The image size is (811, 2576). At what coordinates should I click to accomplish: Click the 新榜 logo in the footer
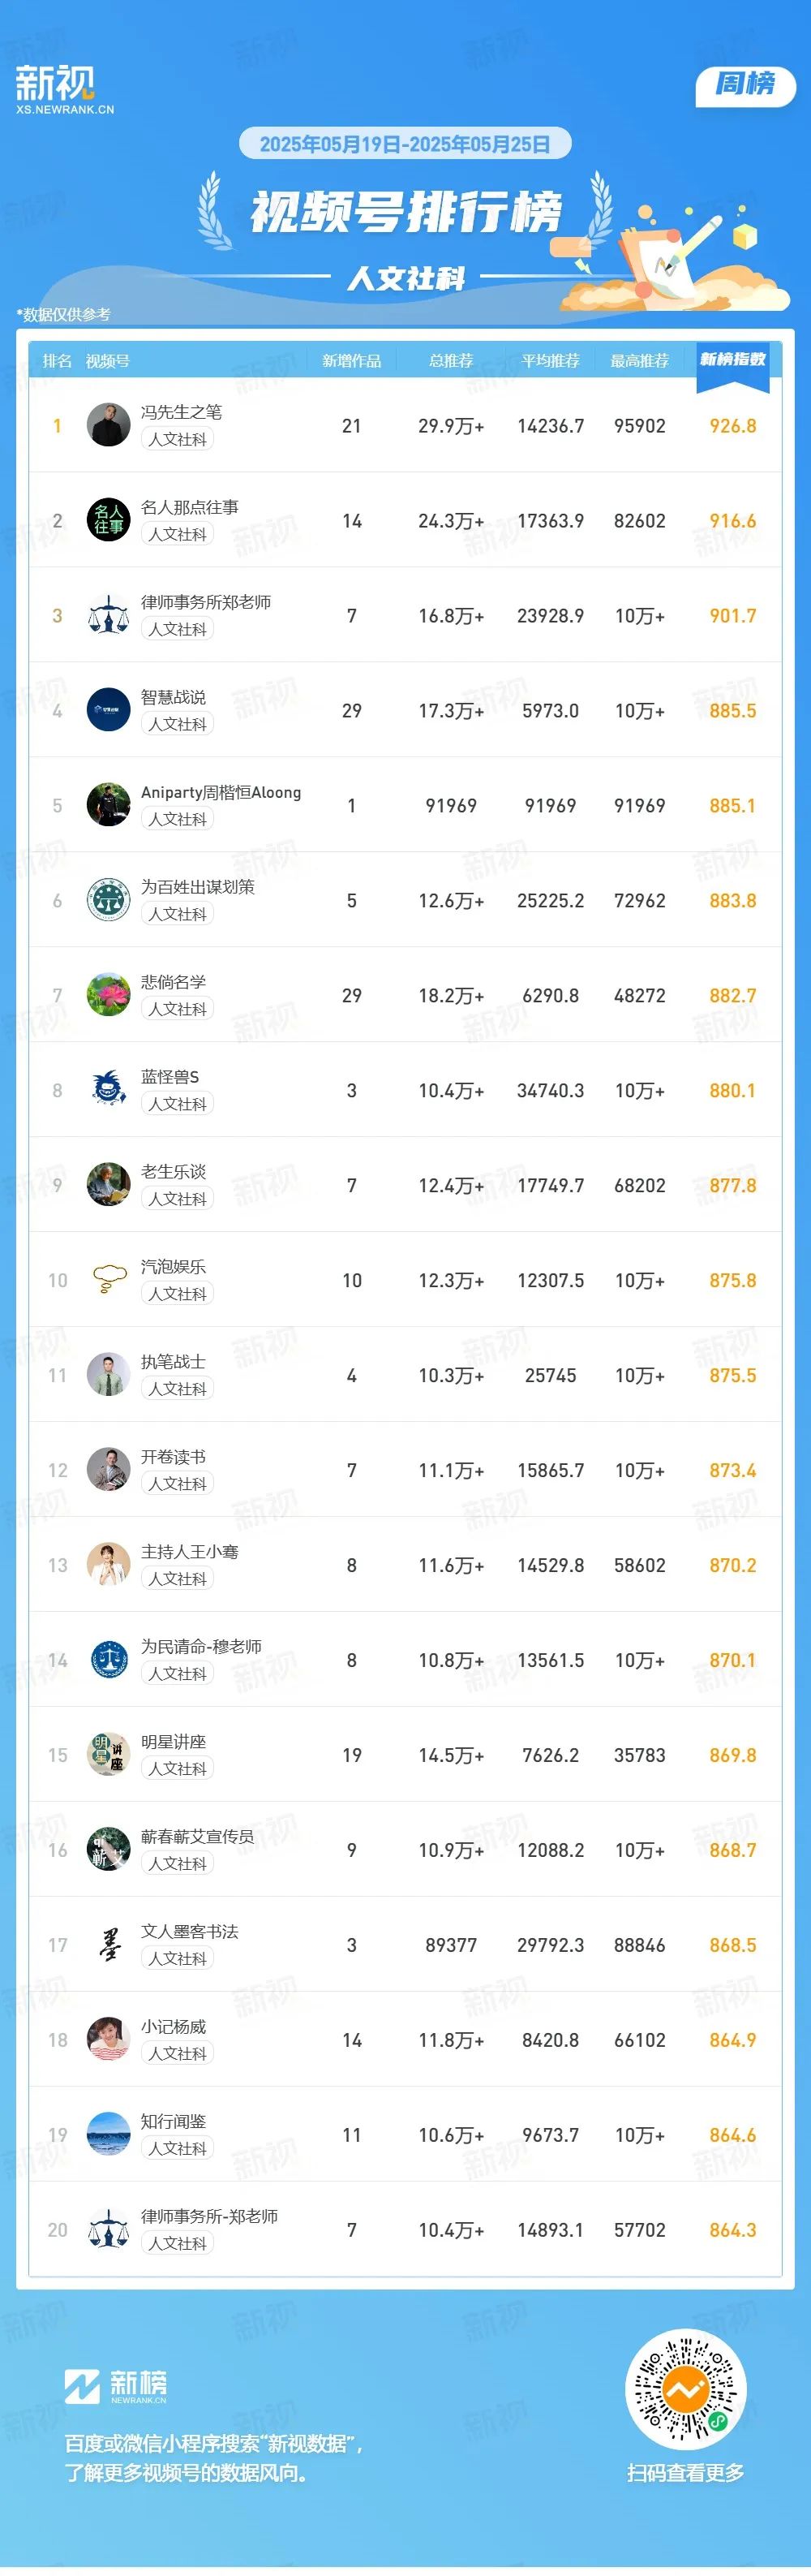[x=116, y=2386]
